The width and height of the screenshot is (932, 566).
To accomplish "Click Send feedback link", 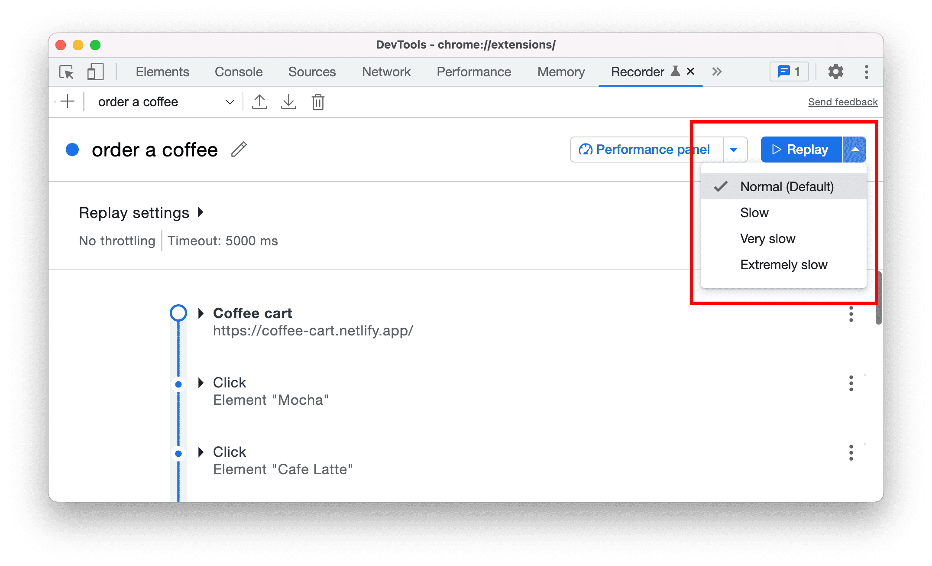I will [841, 102].
